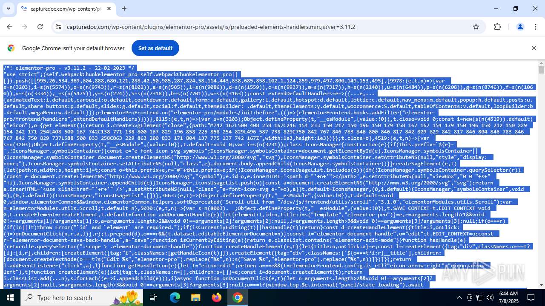Image resolution: width=545 pixels, height=306 pixels.
Task: Minimize the Chrome window
Action: click(496, 8)
